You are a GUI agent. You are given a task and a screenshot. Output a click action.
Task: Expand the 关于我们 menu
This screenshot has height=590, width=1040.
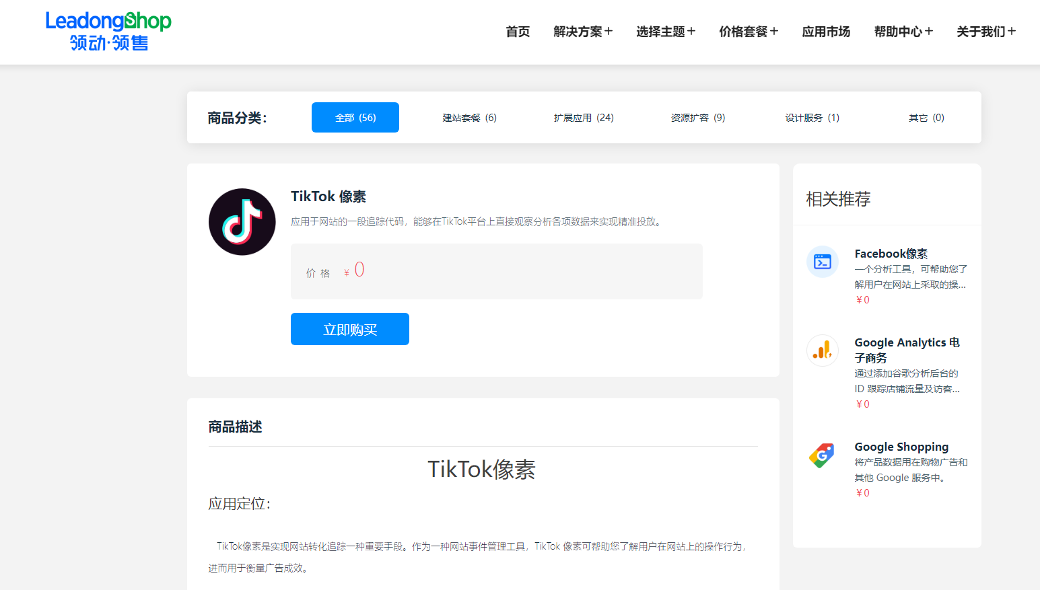tap(986, 32)
